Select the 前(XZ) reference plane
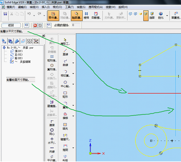181x162 pixels. coord(17,58)
